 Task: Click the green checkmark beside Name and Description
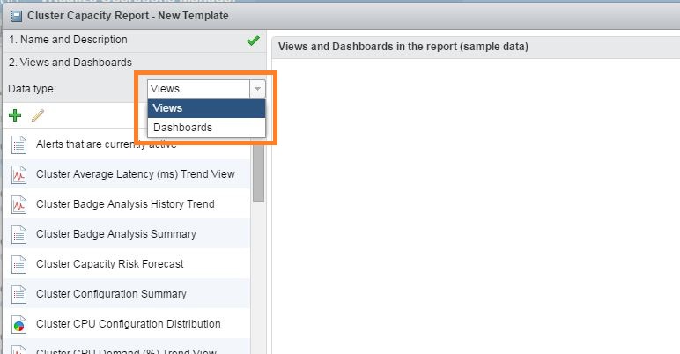click(254, 40)
